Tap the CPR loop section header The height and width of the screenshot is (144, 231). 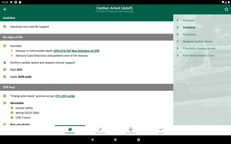point(87,87)
